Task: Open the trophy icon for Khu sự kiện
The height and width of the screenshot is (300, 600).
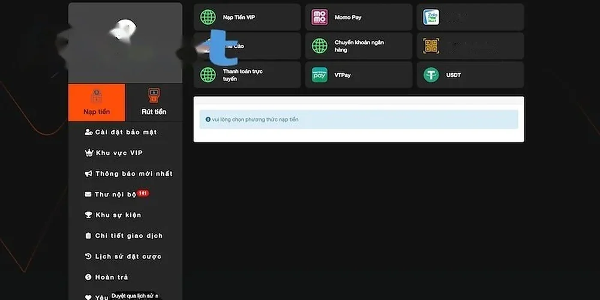Action: click(89, 215)
